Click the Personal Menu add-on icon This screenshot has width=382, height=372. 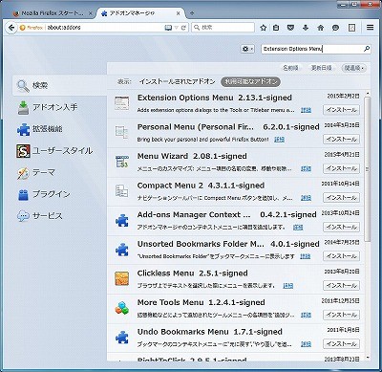(x=122, y=133)
